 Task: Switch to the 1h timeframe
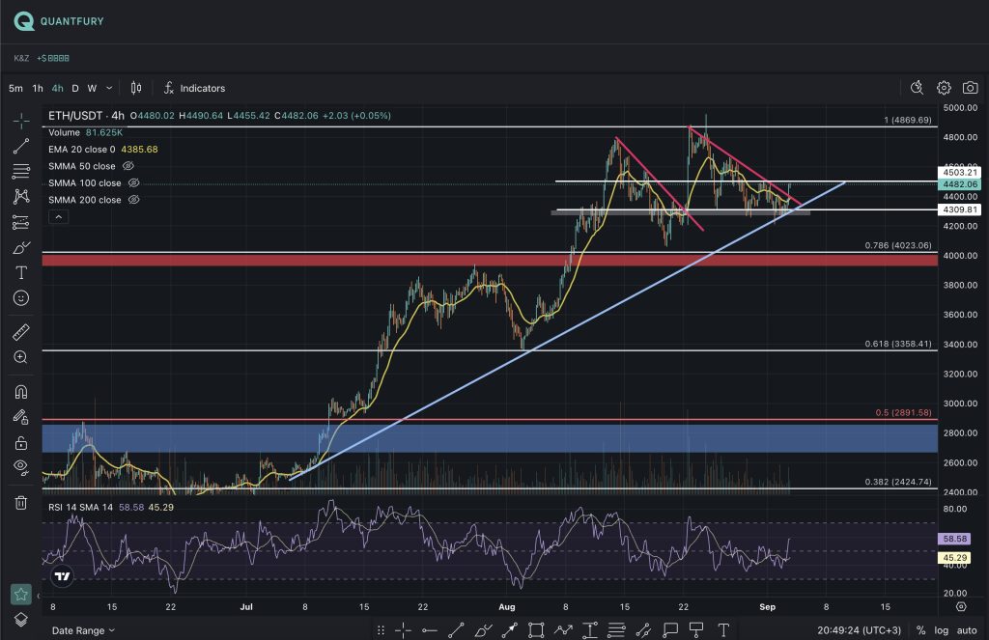pyautogui.click(x=38, y=88)
